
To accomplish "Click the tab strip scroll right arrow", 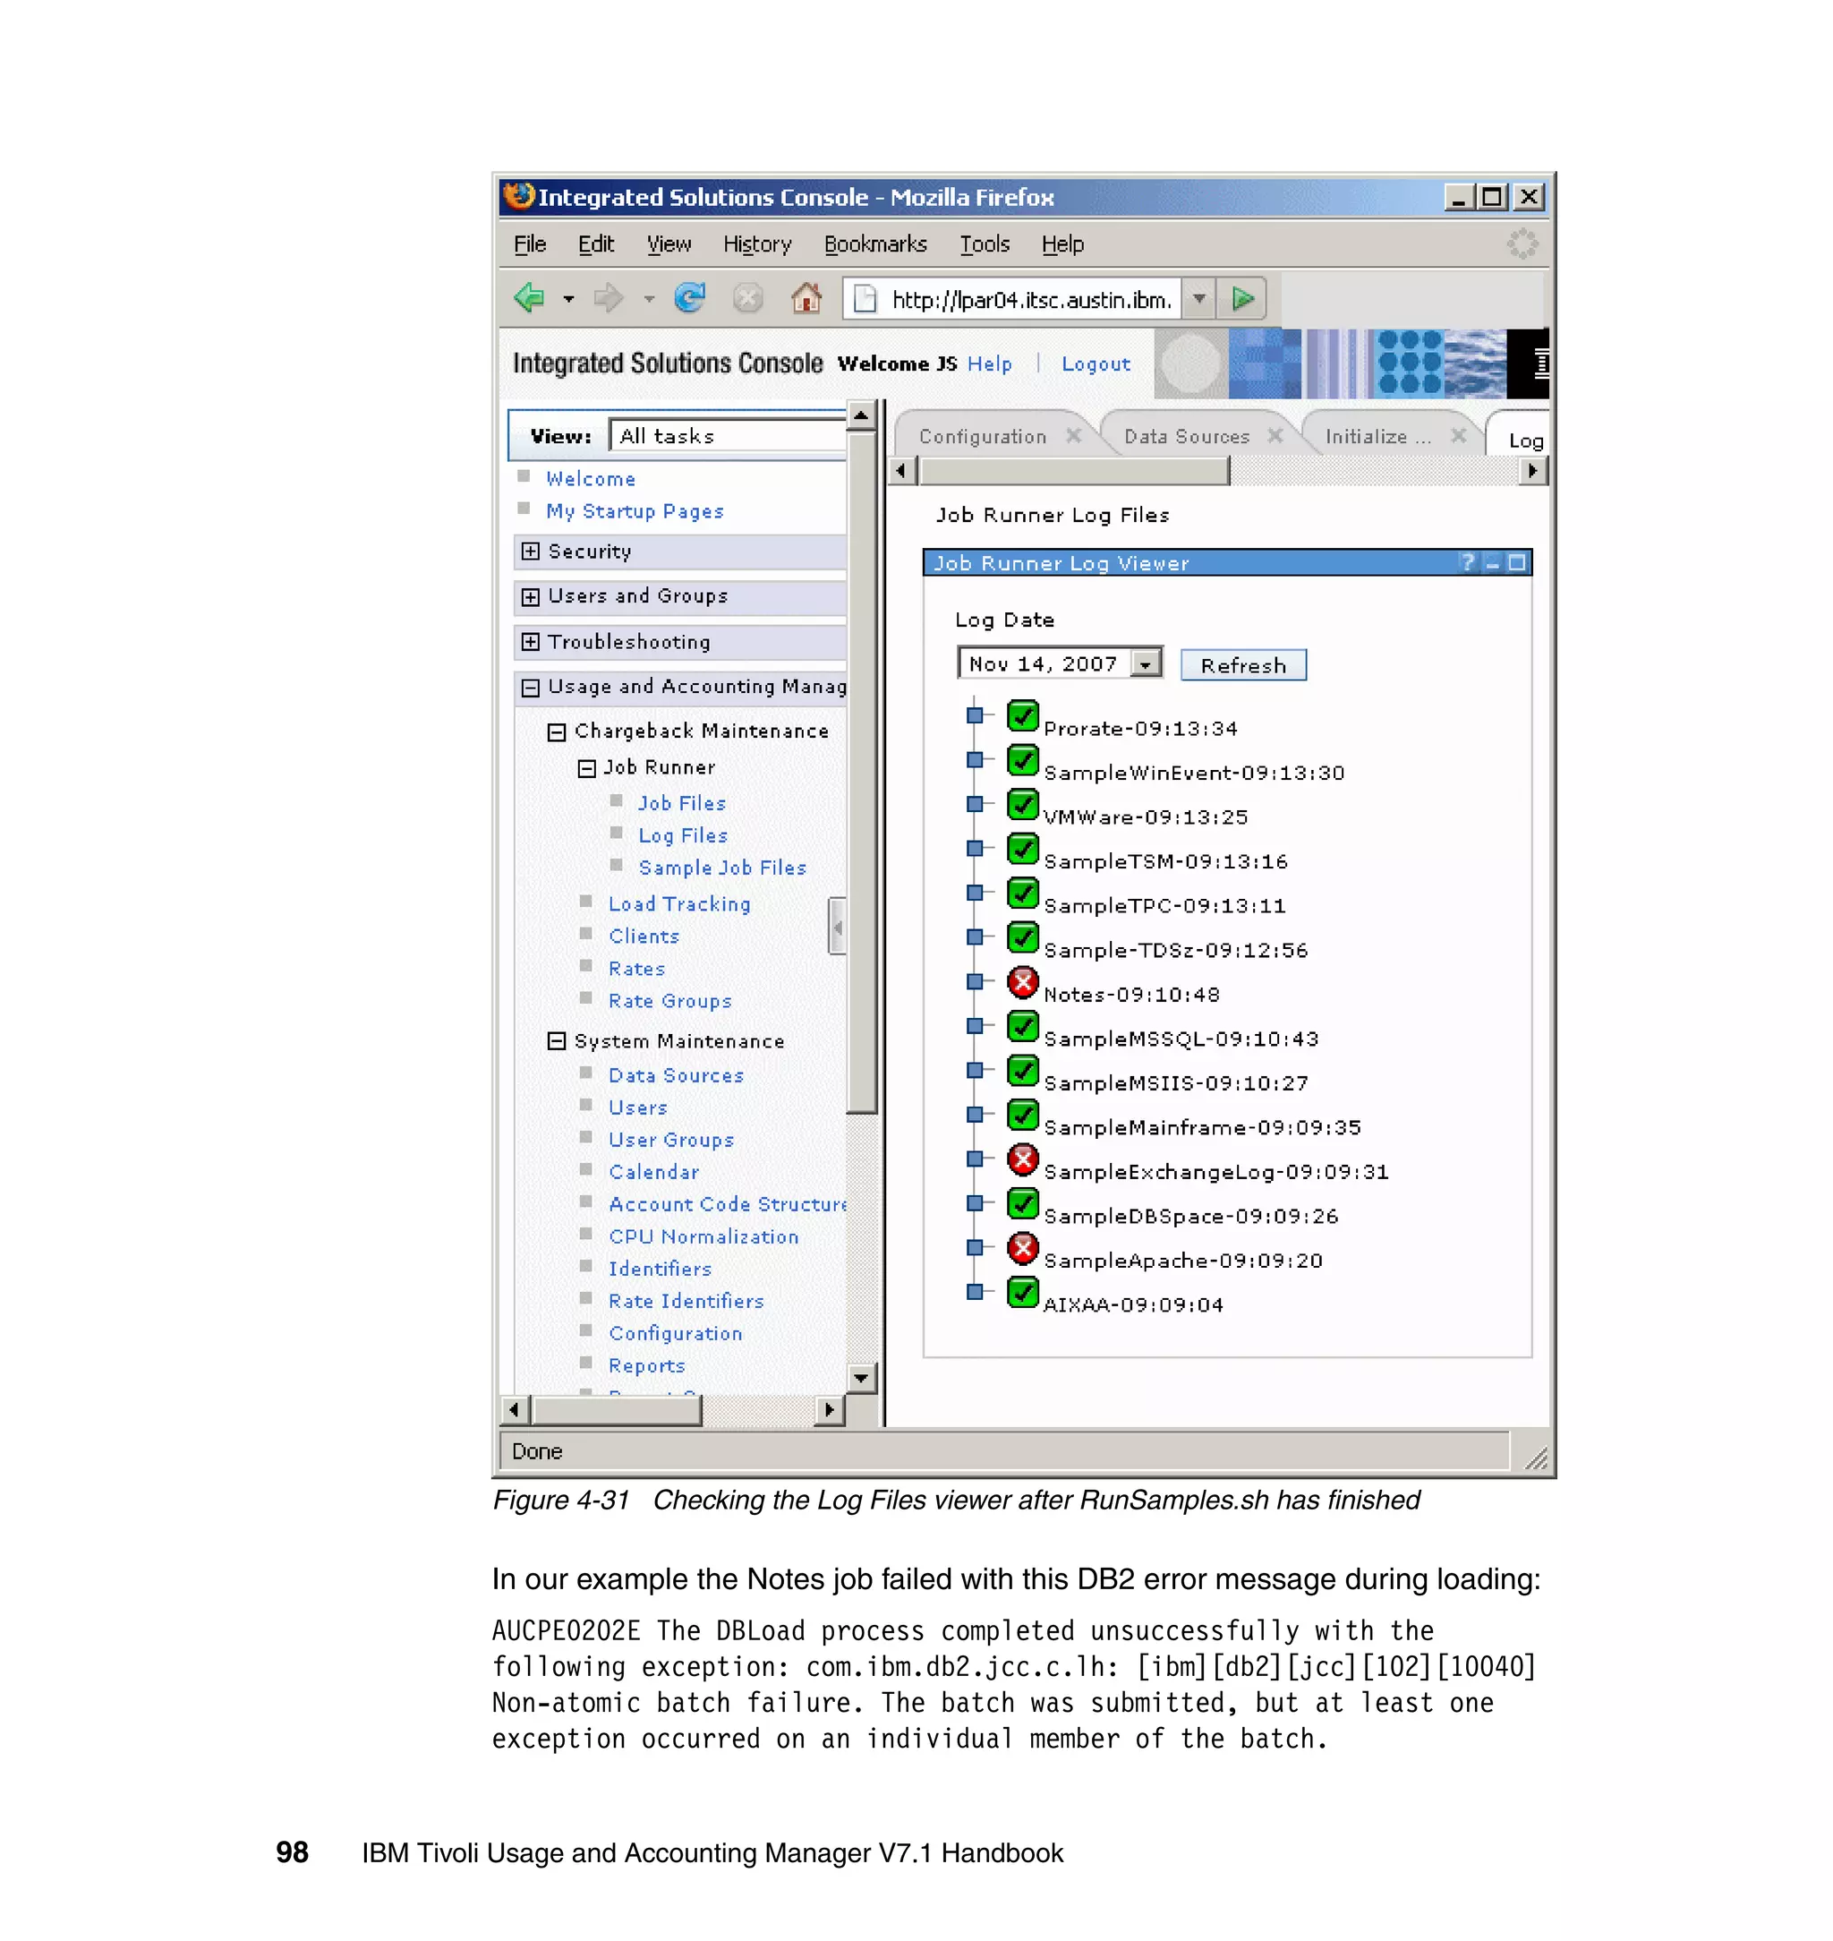I will 1532,471.
